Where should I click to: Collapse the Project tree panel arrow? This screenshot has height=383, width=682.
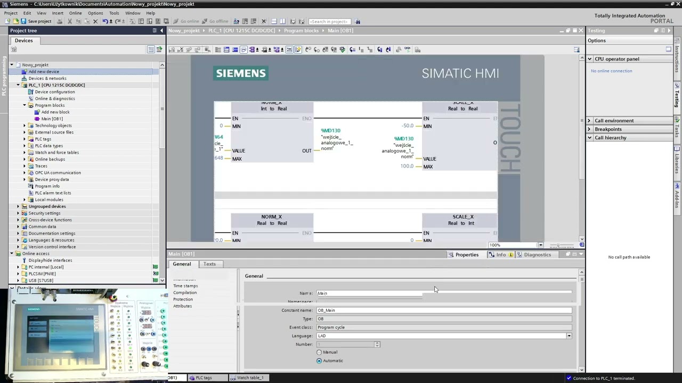pyautogui.click(x=161, y=30)
